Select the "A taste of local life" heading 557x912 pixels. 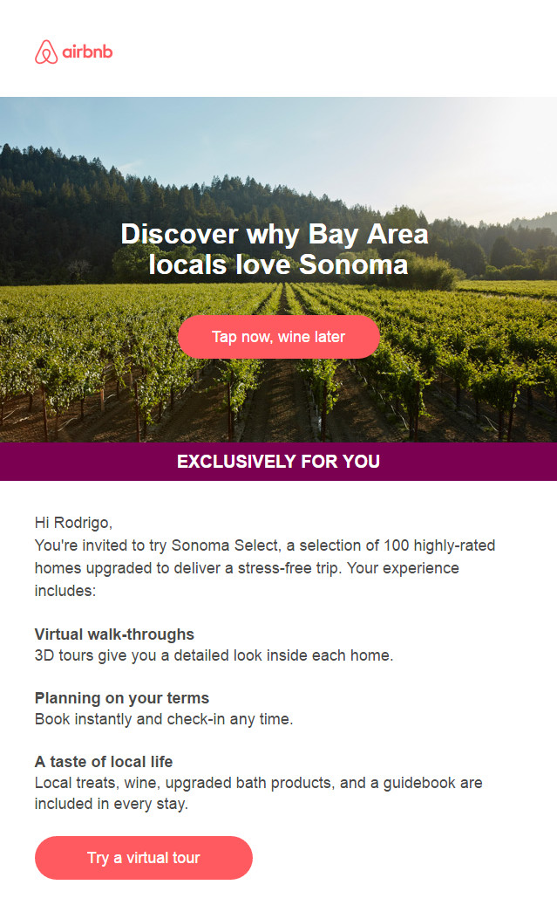point(104,761)
